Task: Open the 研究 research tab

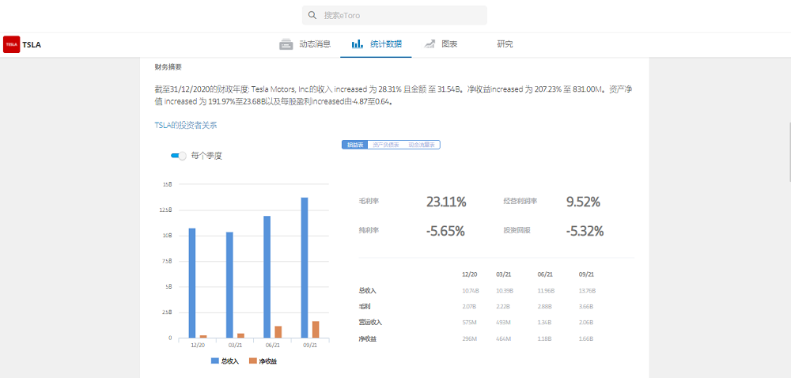Action: click(505, 43)
